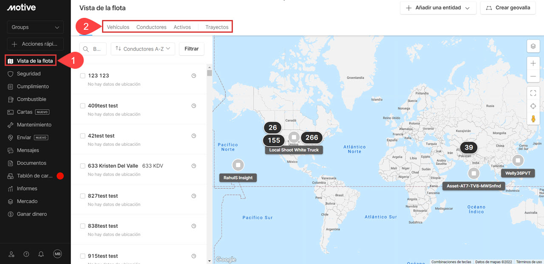This screenshot has height=264, width=544.
Task: Check the 123 123 driver checkbox
Action: 83,76
